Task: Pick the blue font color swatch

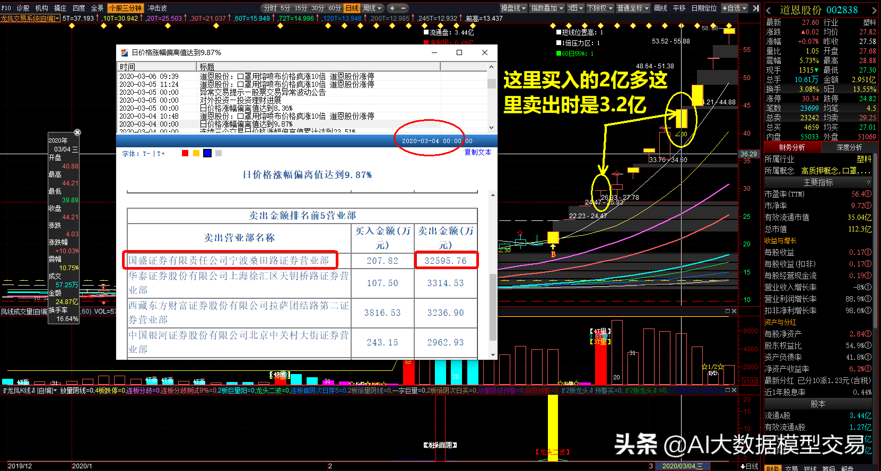Action: 207,154
